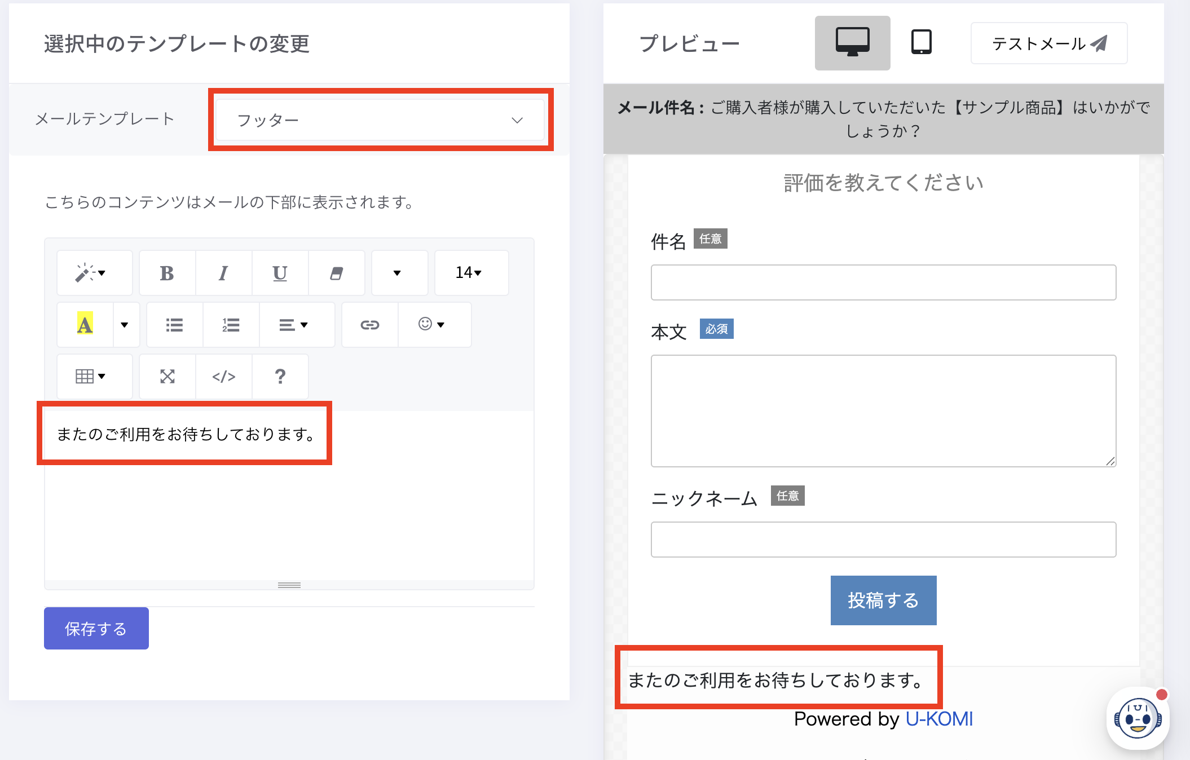
Task: Send a test mail with テストメール
Action: click(1048, 43)
